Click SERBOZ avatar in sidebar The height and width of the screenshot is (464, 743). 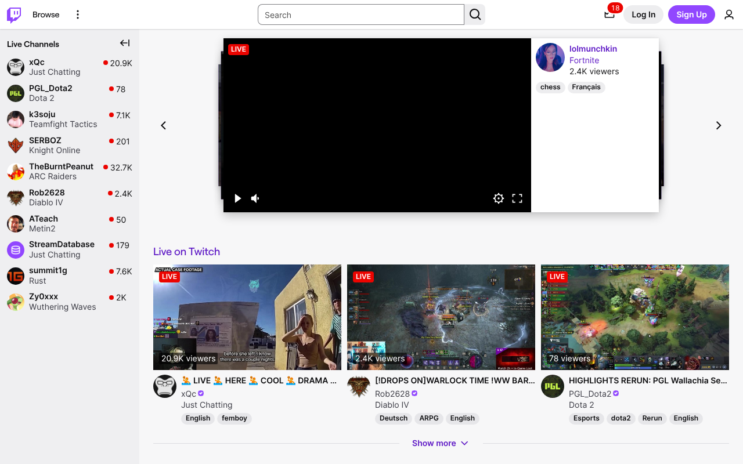pos(16,146)
